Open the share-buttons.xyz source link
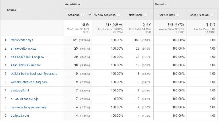The image size is (219, 123). pyautogui.click(x=23, y=48)
